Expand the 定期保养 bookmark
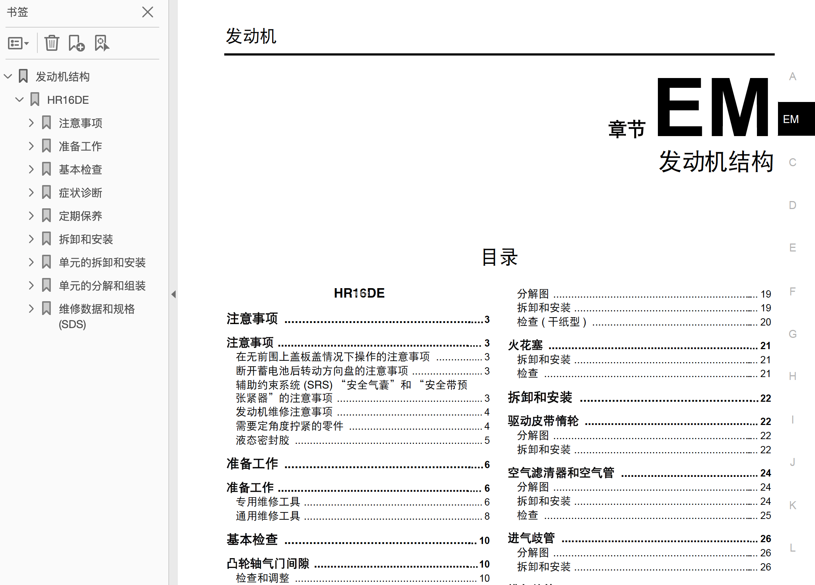 click(31, 216)
